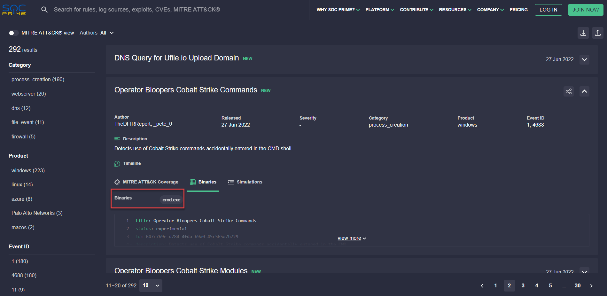Open author _pete_0 link

[x=163, y=124]
